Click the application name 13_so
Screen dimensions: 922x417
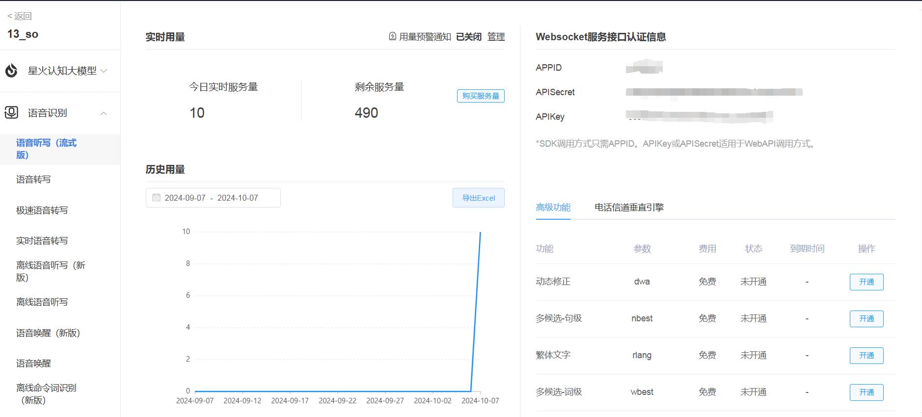23,34
